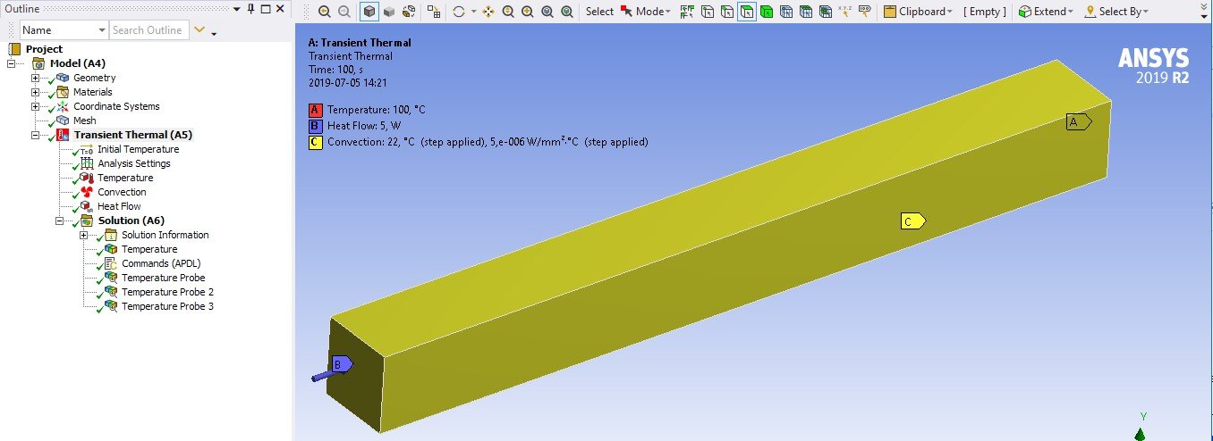
Task: Select the Heat Flow load item
Action: point(119,206)
